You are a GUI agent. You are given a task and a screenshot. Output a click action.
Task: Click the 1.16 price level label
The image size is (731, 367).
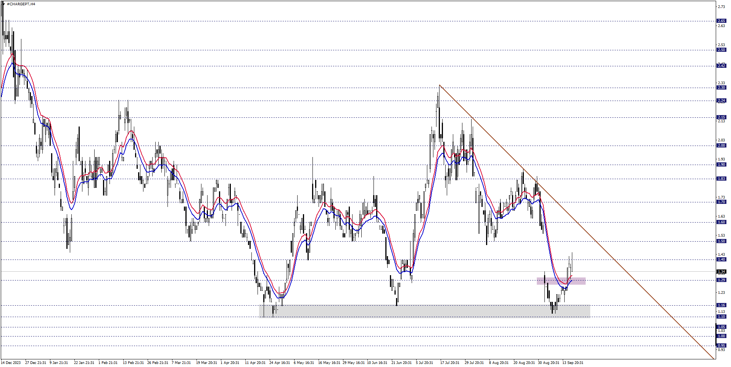(x=721, y=305)
